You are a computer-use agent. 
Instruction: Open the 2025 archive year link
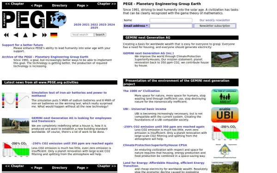(x=94, y=28)
